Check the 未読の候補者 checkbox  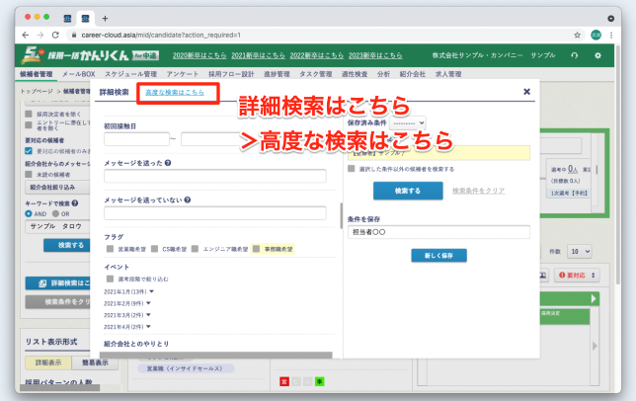29,175
